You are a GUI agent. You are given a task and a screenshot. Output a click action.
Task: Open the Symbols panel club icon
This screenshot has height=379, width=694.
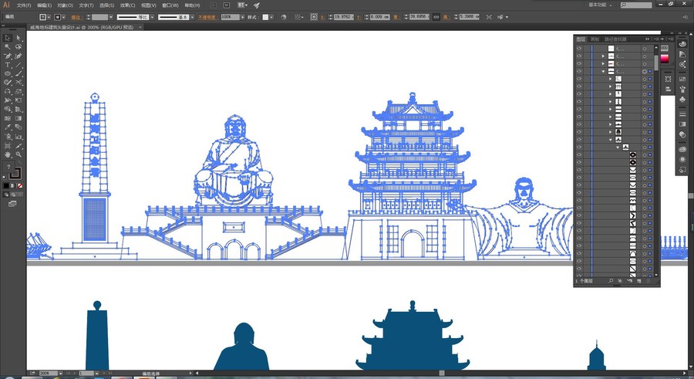click(682, 100)
